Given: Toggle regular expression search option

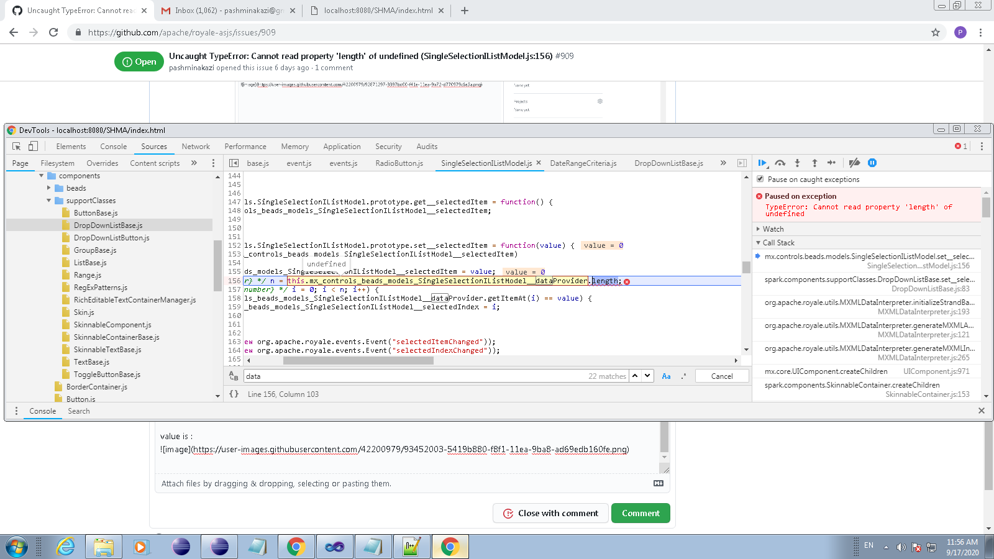Looking at the screenshot, I should click(683, 376).
